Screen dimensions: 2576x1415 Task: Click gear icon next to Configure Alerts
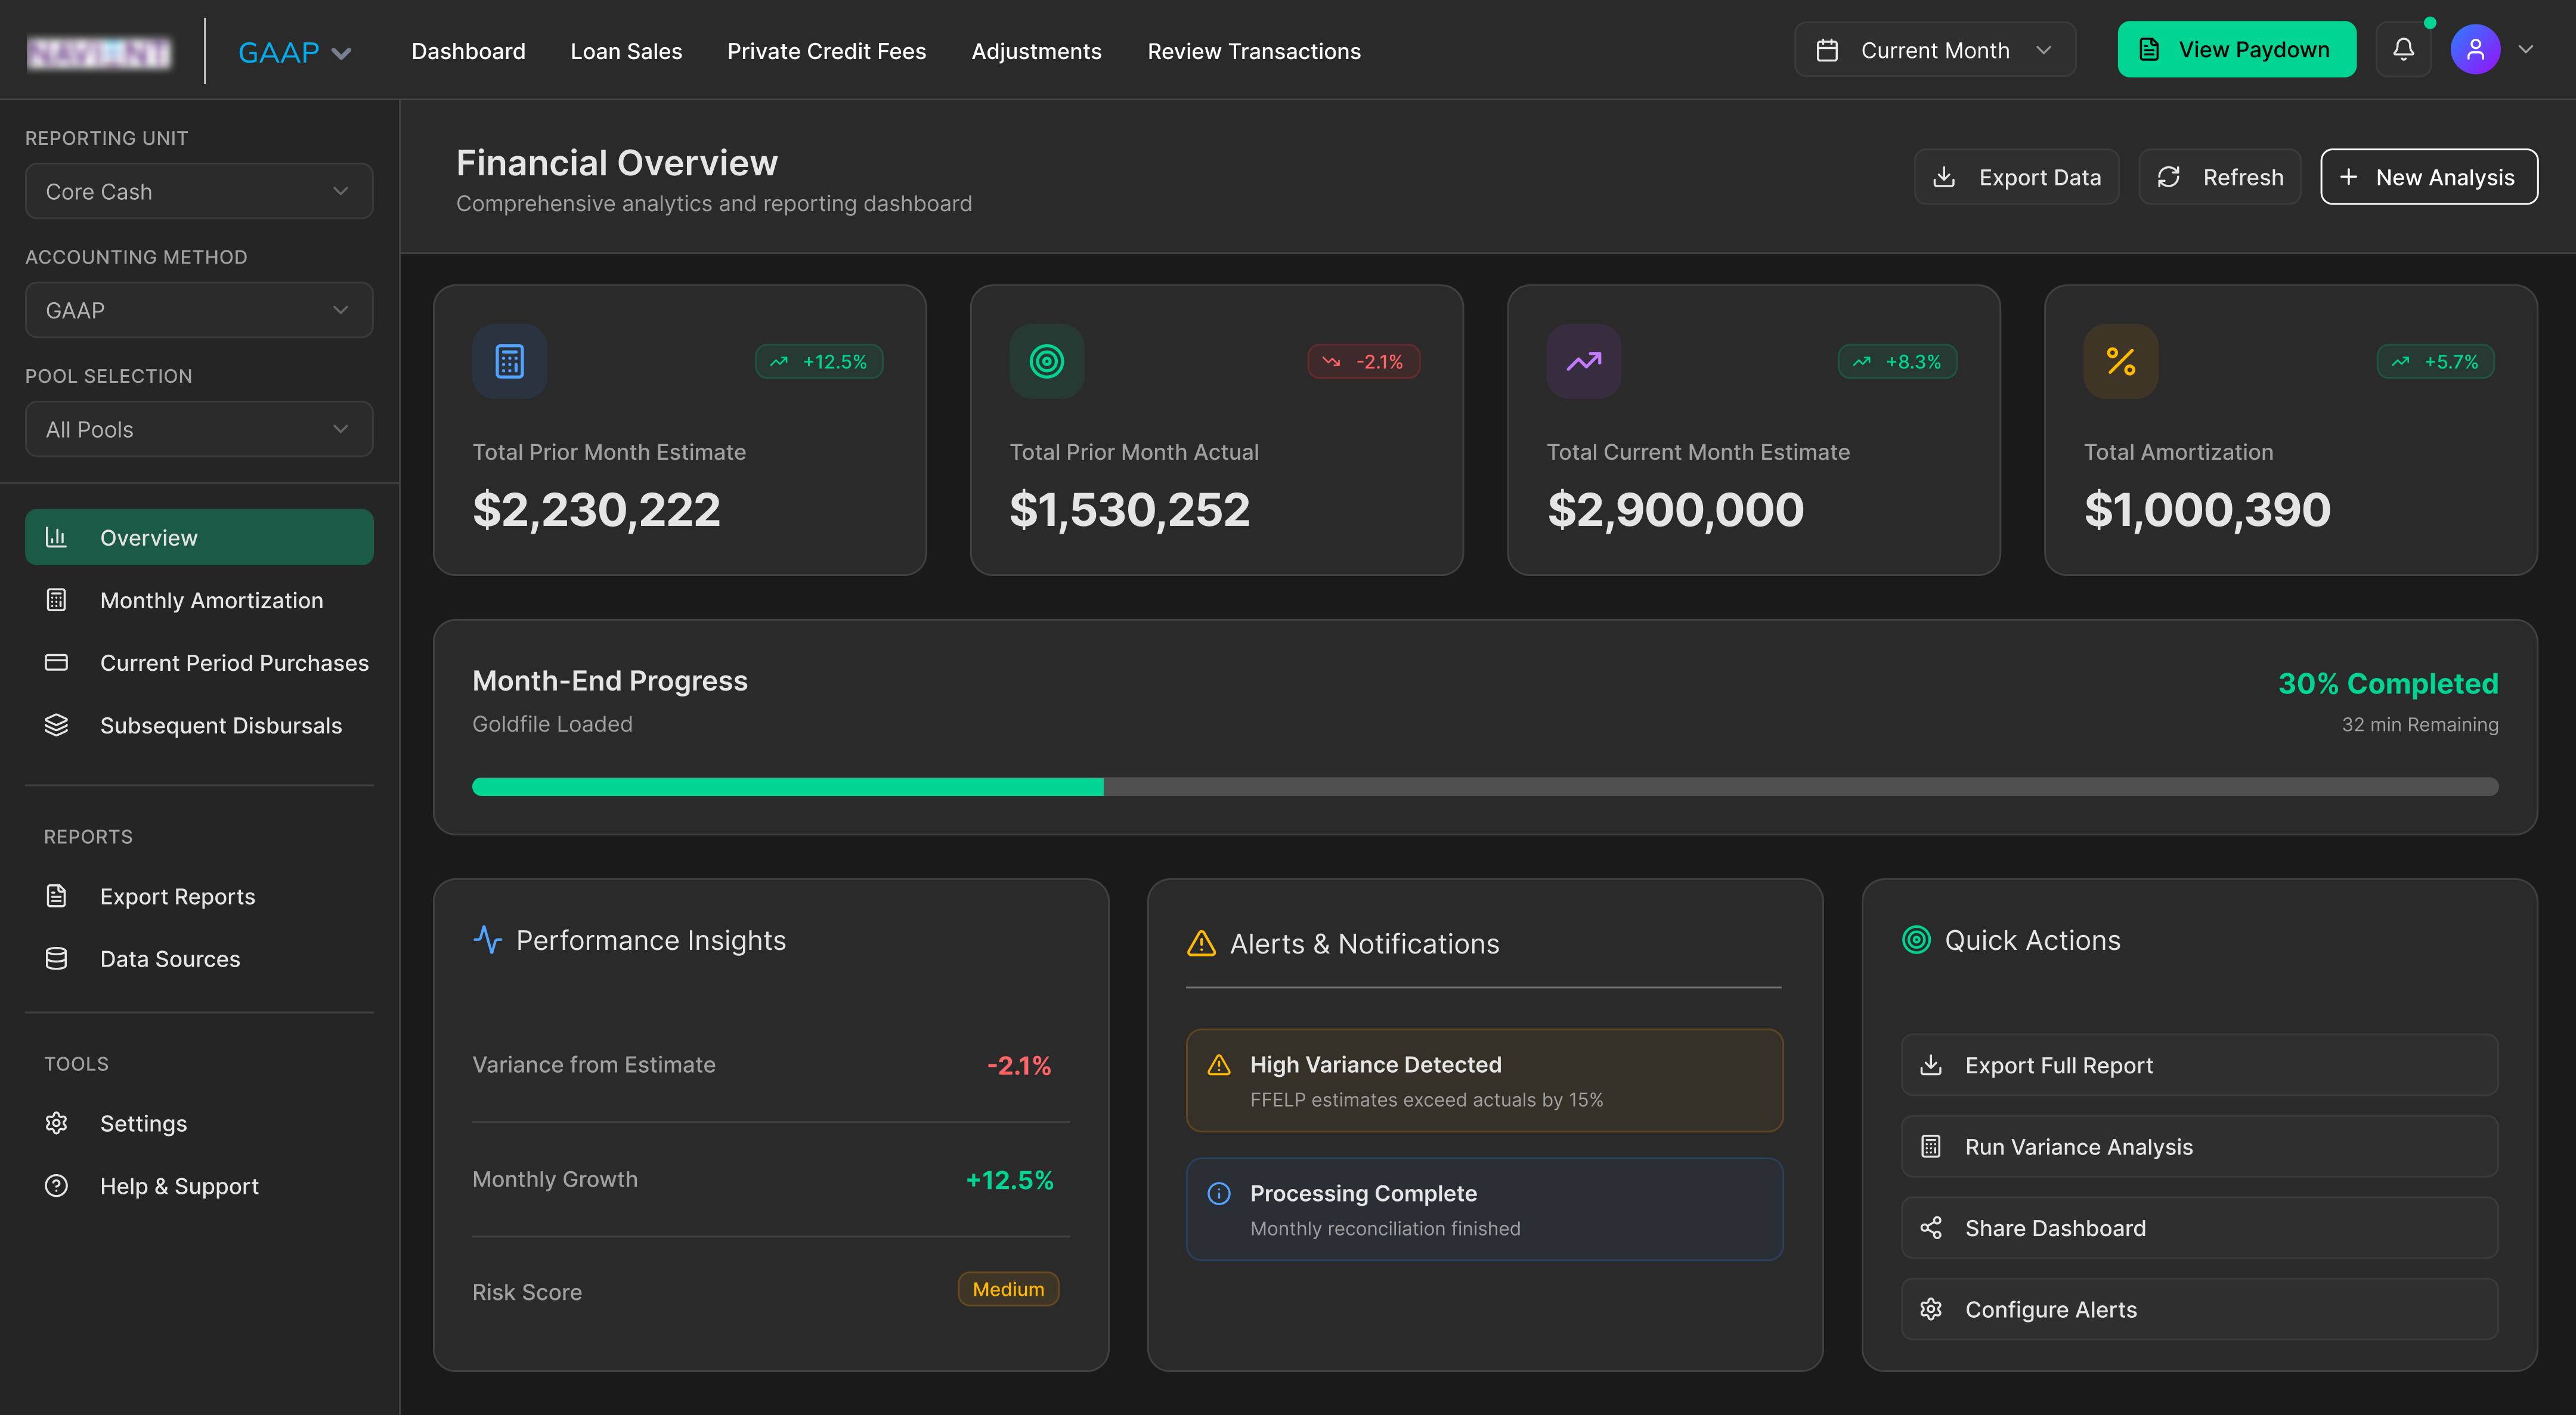1930,1309
